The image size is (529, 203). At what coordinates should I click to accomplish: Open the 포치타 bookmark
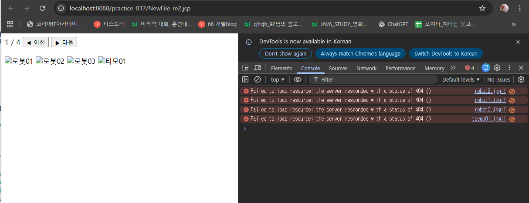pyautogui.click(x=445, y=24)
